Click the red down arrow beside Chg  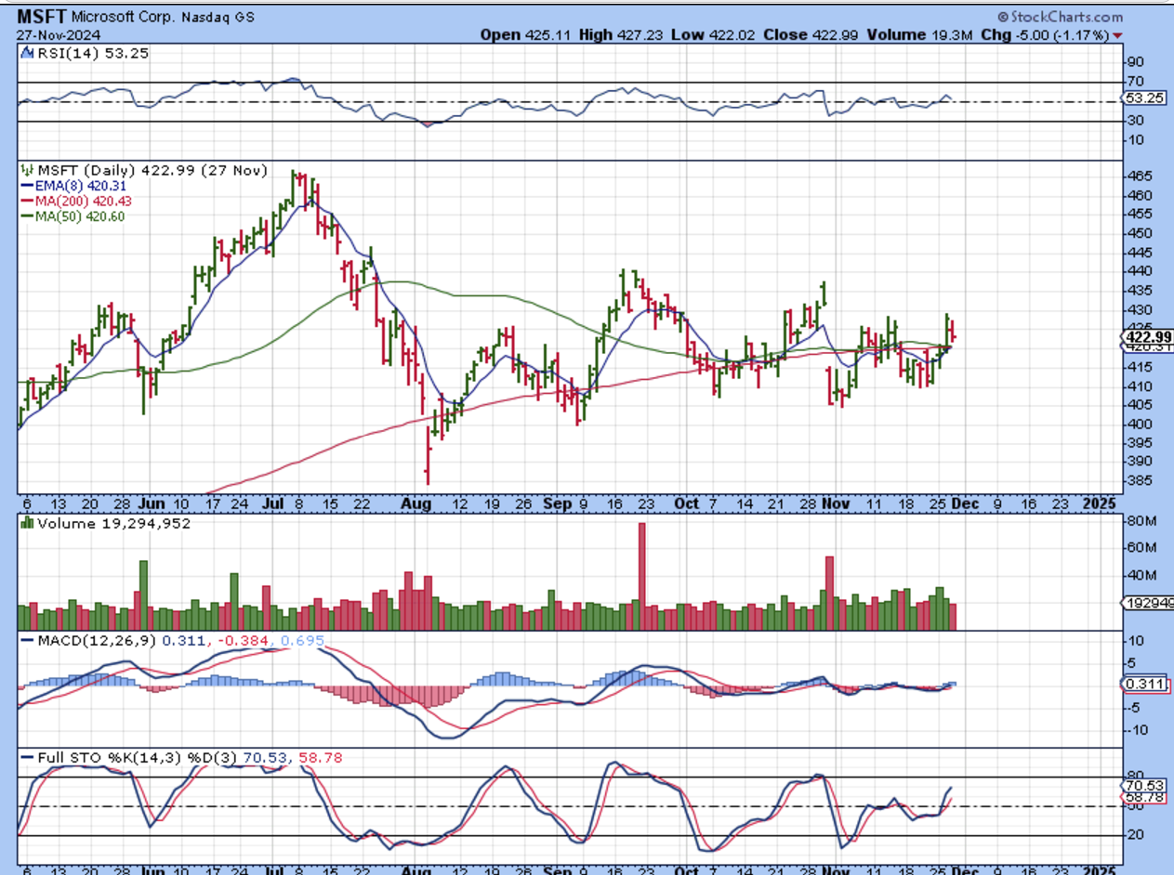pos(1116,35)
